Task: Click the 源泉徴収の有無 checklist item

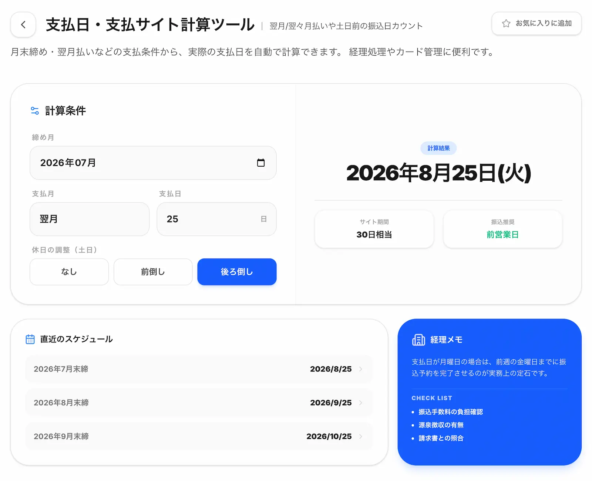Action: 441,425
